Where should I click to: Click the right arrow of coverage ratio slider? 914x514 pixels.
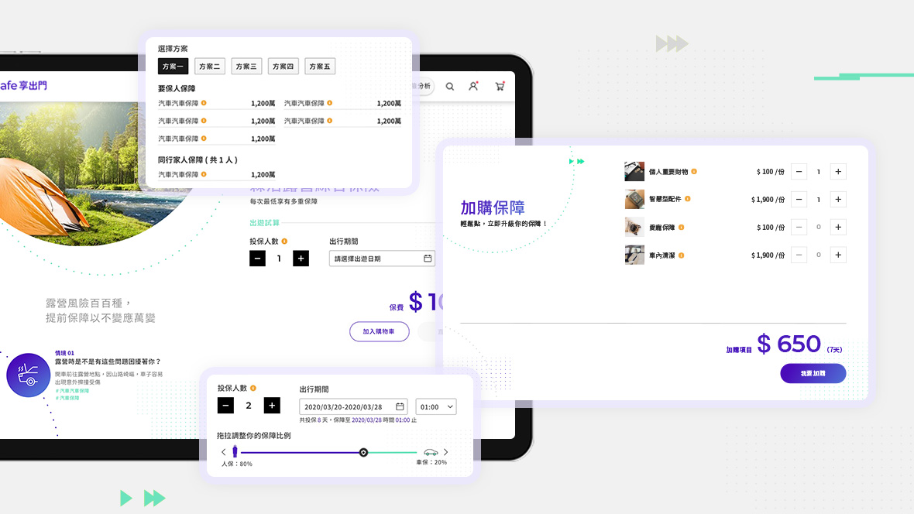coord(445,452)
